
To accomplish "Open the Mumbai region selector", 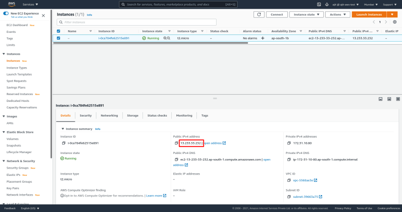I will pyautogui.click(x=371, y=5).
